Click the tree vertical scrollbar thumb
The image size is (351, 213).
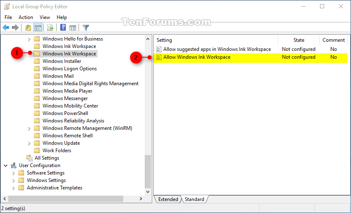148,172
